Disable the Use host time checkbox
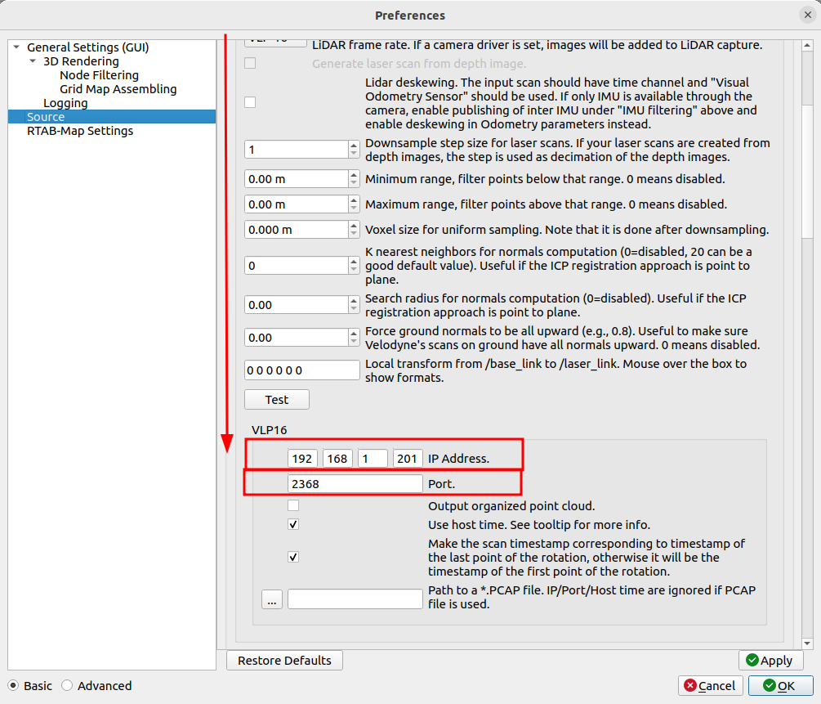 click(293, 525)
